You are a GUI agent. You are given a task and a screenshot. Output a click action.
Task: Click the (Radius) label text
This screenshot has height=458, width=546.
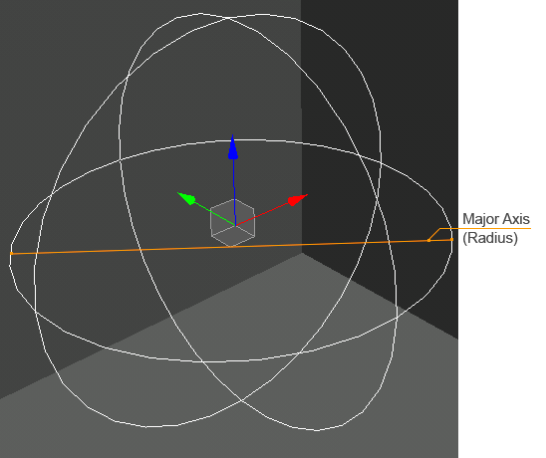[490, 238]
